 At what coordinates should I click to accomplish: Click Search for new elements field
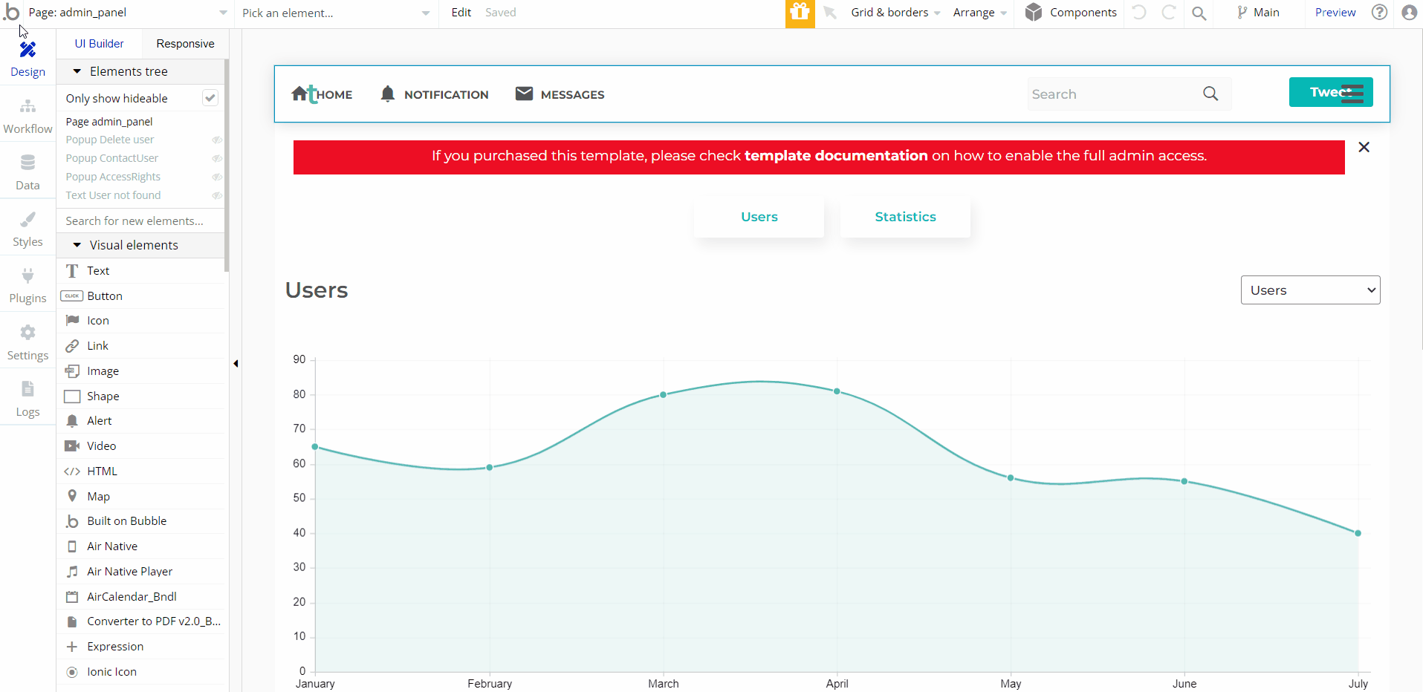[x=140, y=221]
